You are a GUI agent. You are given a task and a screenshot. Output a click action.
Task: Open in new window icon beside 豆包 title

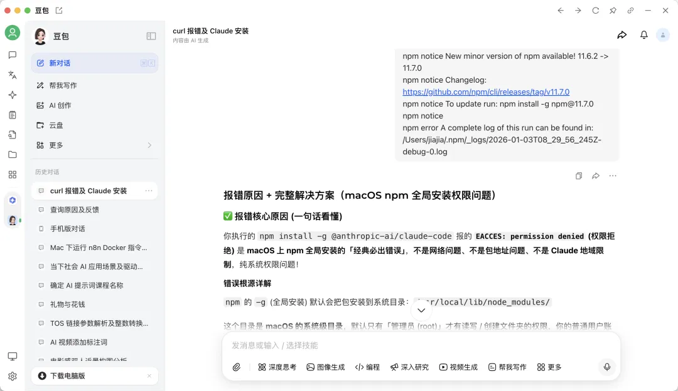59,11
